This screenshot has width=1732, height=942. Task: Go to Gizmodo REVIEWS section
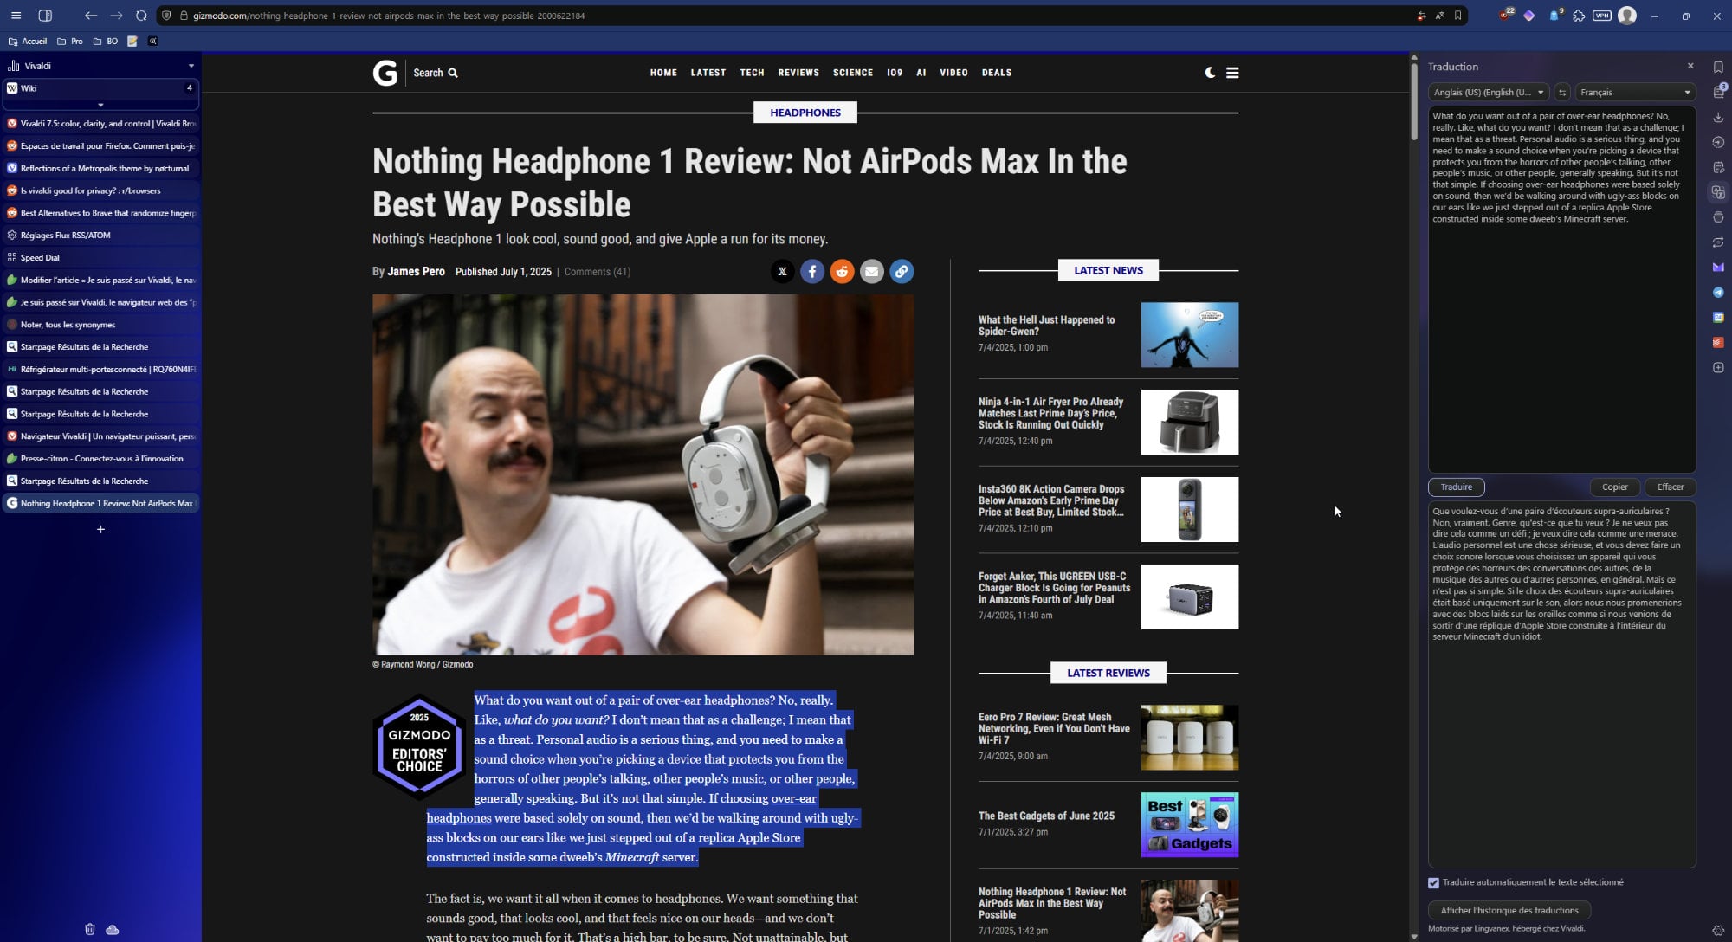tap(798, 73)
